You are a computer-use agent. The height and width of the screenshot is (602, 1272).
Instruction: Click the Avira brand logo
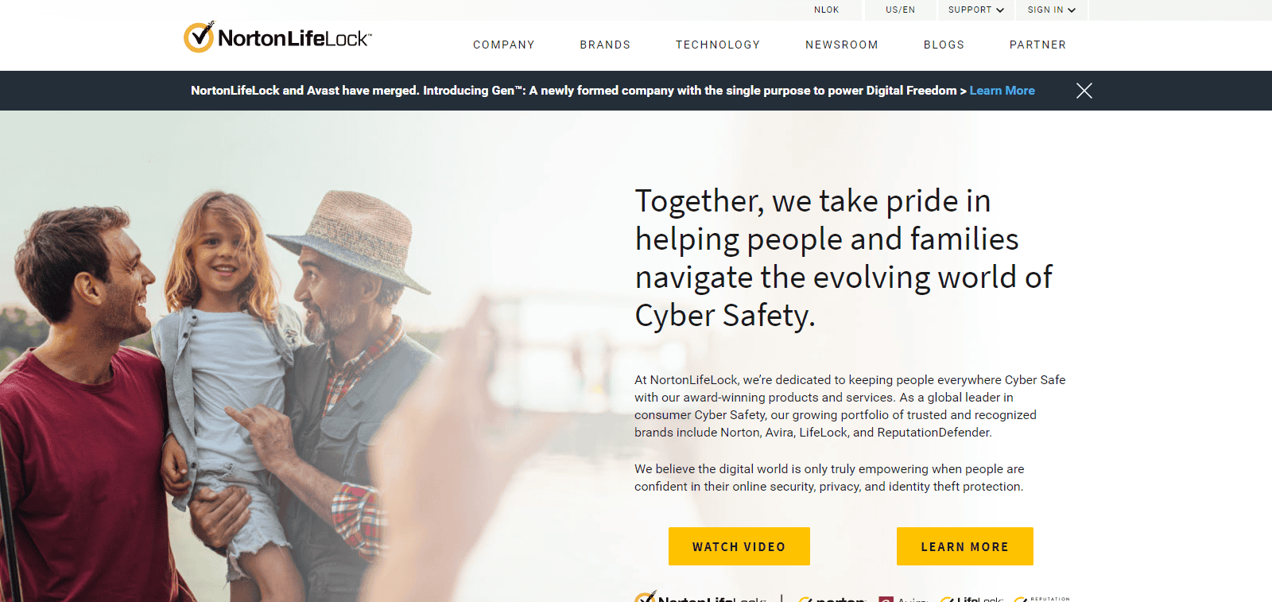click(x=903, y=598)
